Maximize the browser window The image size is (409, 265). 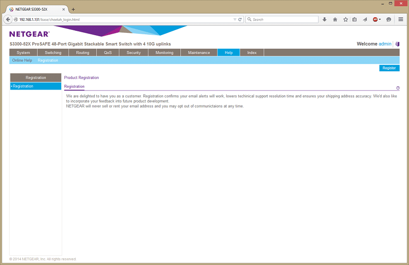pos(391,3)
